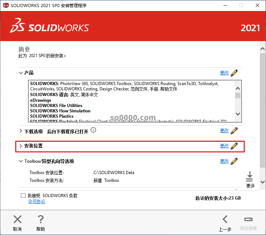Click the 更多 download arrow icon
Viewport: 266px width, 235px height.
[249, 177]
